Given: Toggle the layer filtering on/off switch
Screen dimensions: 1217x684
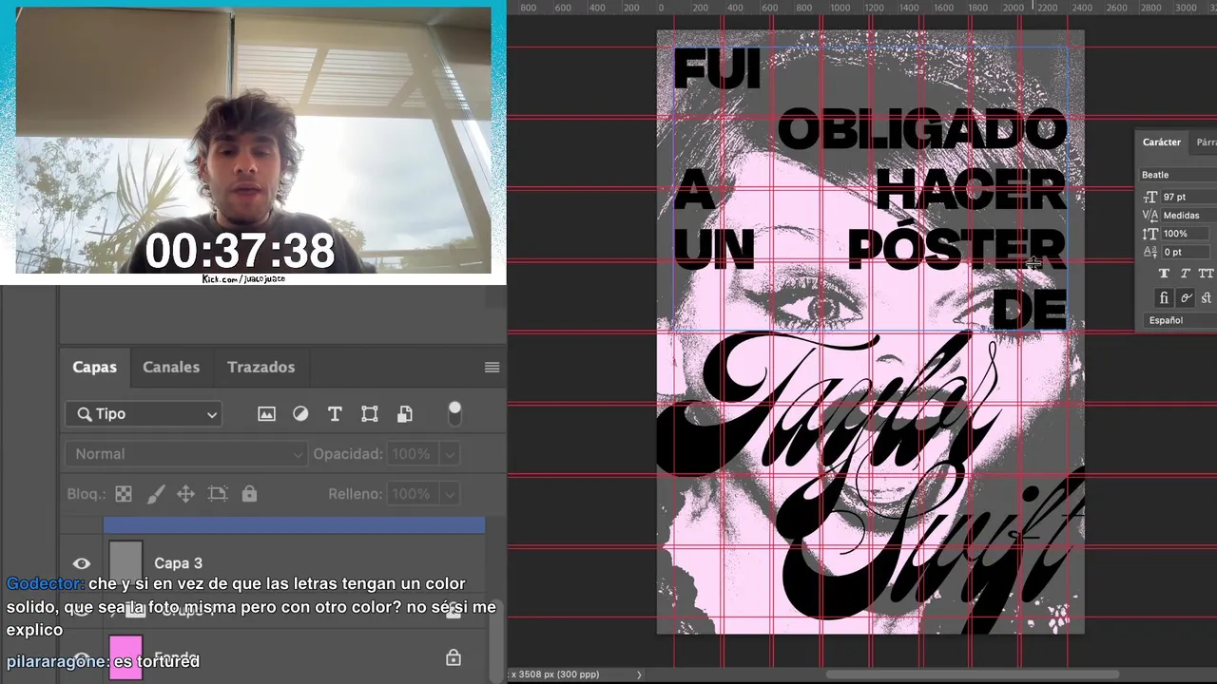Looking at the screenshot, I should coord(454,413).
